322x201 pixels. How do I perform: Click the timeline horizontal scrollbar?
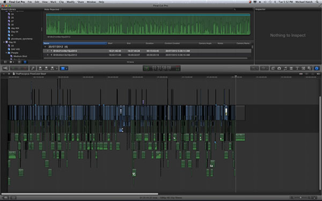[79, 193]
